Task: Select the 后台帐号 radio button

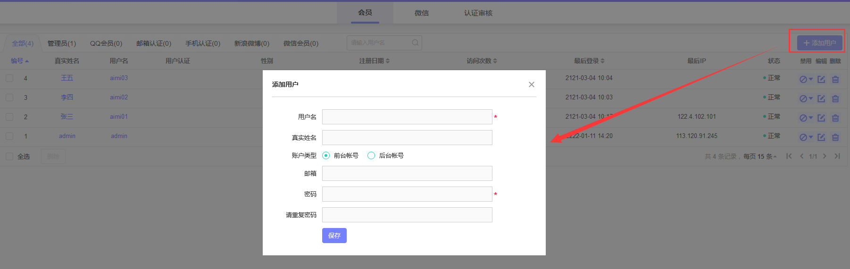Action: point(371,155)
